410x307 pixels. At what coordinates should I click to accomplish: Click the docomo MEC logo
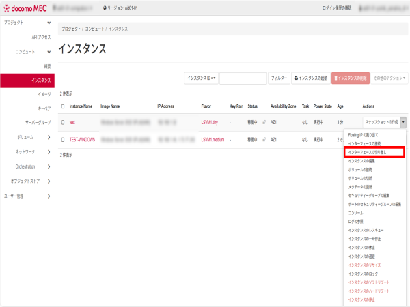coord(26,8)
